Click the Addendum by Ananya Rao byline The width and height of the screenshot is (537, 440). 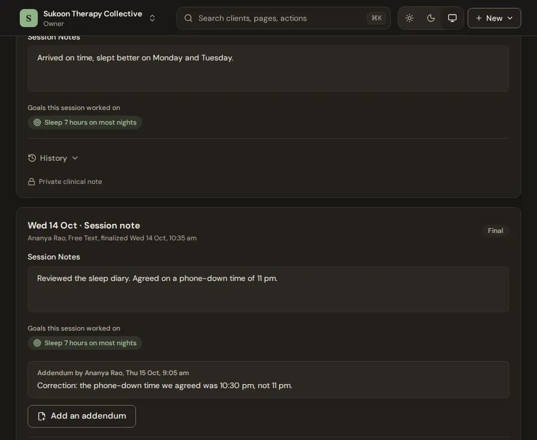pos(113,373)
